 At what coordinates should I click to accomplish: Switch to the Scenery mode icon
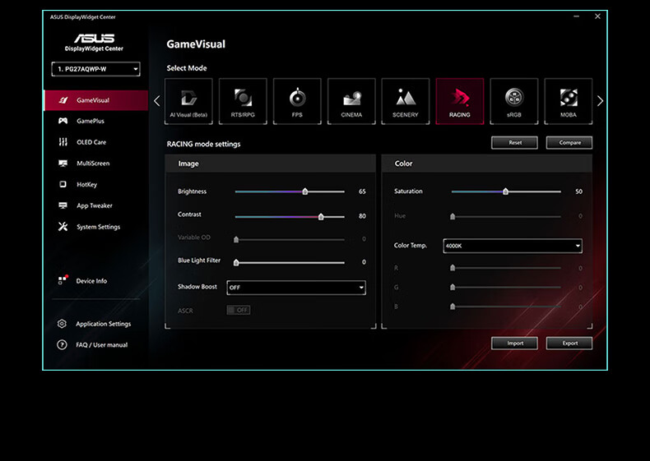(406, 101)
